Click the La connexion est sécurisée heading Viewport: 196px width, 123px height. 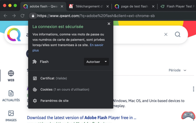(x=58, y=27)
